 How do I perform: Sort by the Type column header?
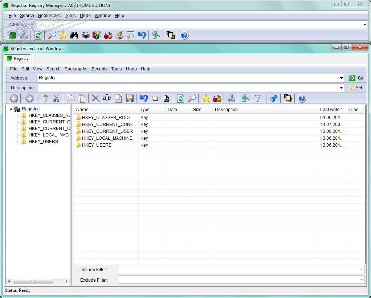click(152, 110)
